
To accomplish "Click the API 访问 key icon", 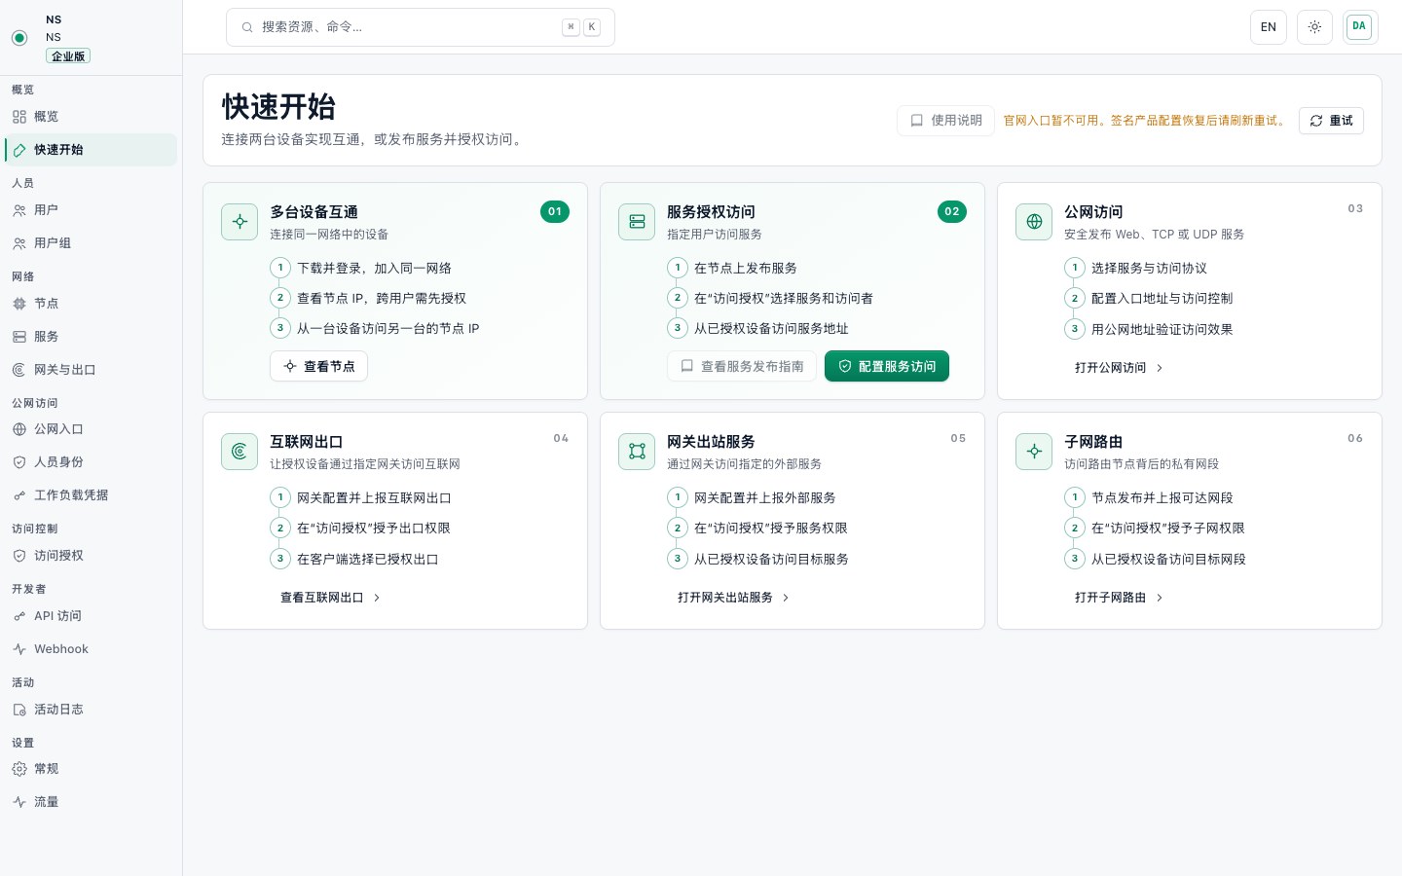I will coord(19,616).
